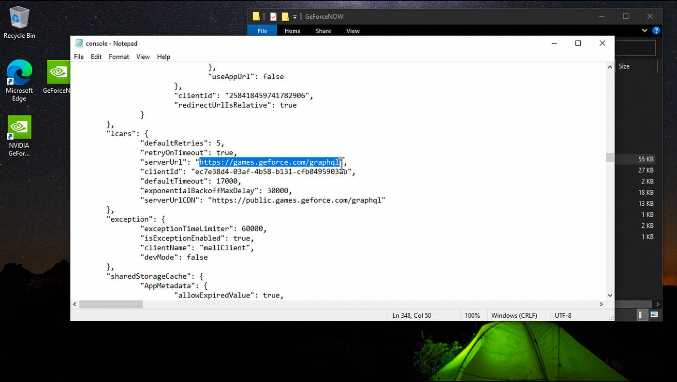
Task: Click the Notepad icon in console title bar
Action: tap(79, 43)
